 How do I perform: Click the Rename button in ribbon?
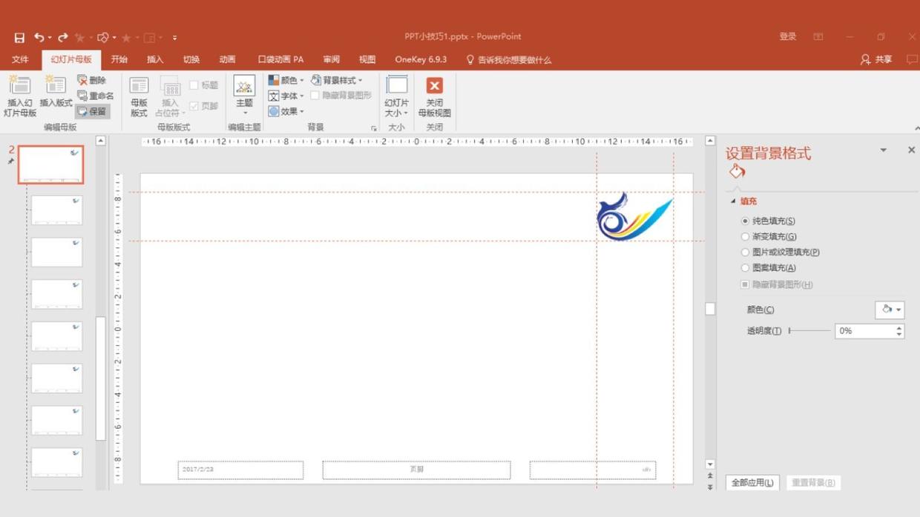(96, 96)
